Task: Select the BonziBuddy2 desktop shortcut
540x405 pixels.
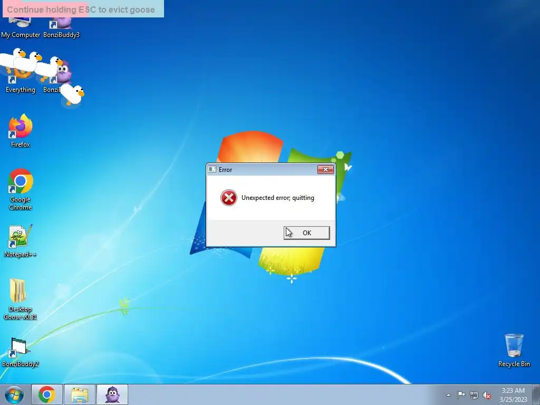Action: coord(20,352)
